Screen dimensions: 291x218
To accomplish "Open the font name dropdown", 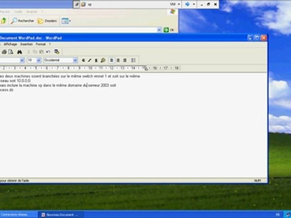I will (22, 60).
